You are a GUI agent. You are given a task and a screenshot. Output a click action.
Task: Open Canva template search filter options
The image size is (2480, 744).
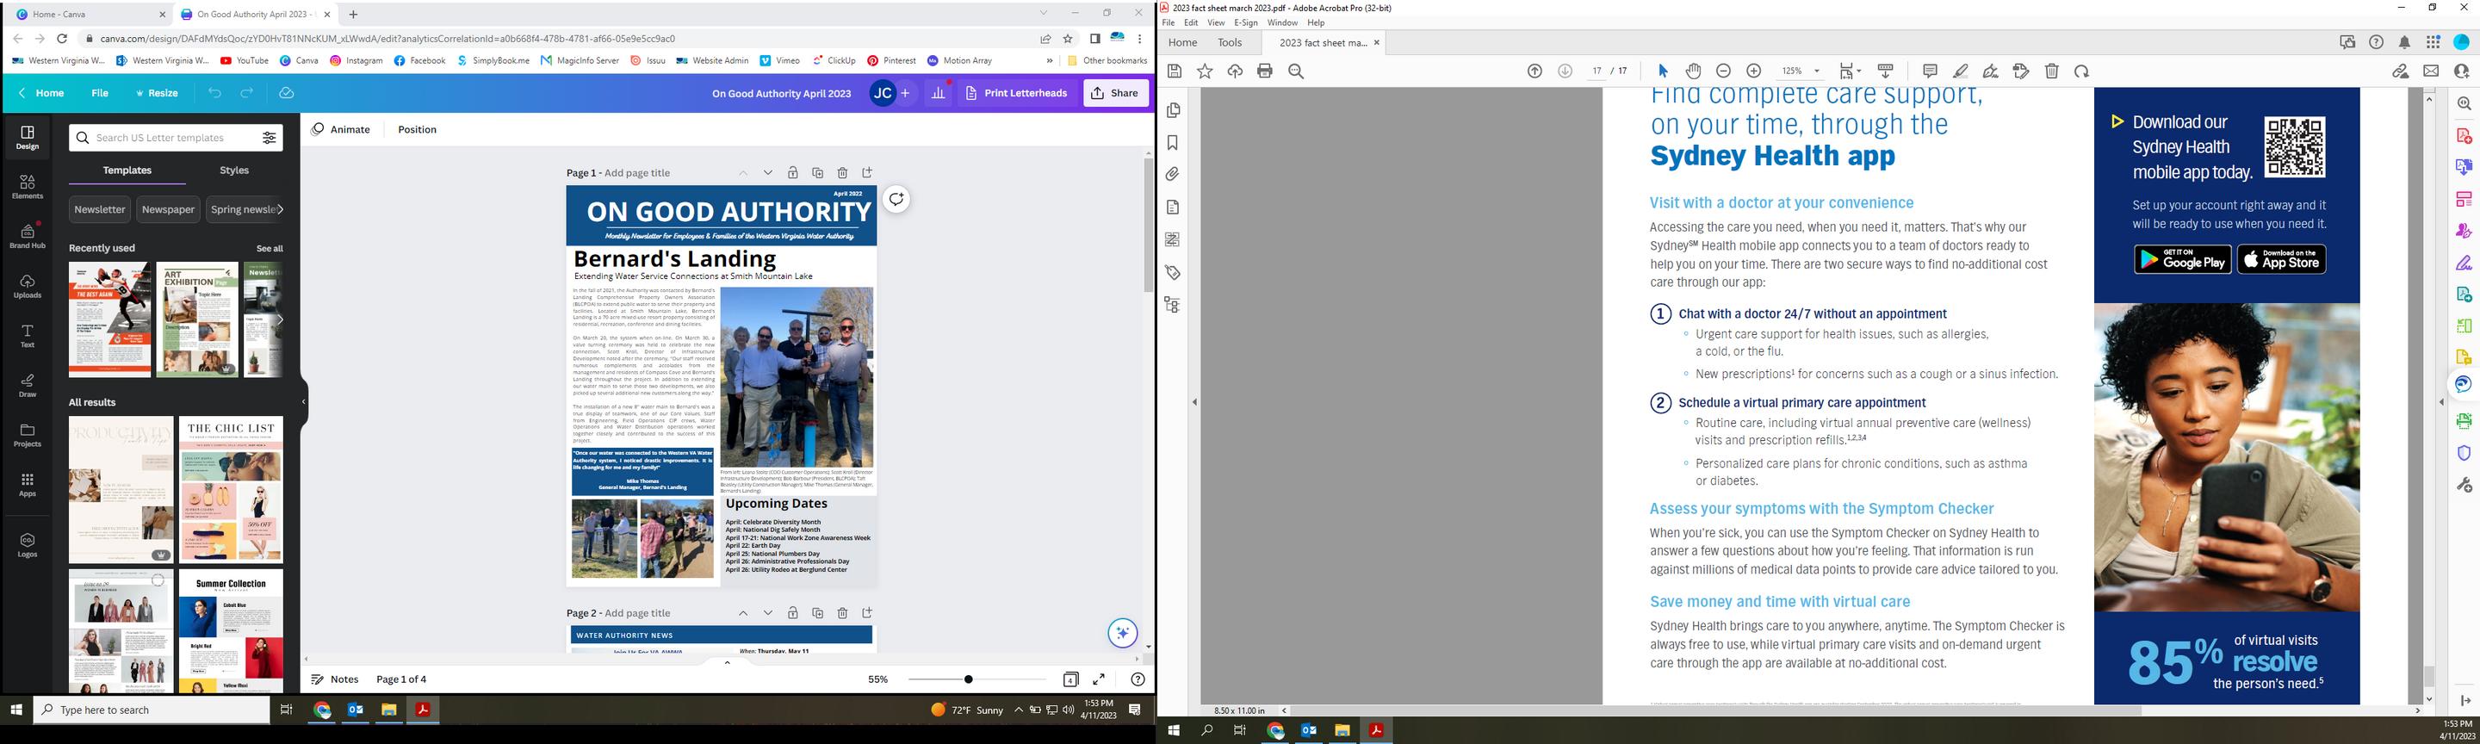(270, 138)
